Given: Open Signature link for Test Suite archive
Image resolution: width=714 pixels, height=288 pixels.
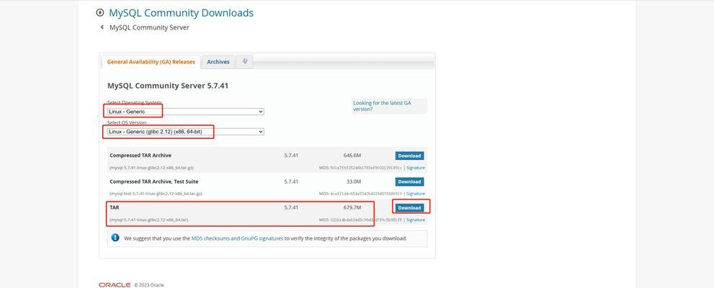Looking at the screenshot, I should tap(415, 194).
